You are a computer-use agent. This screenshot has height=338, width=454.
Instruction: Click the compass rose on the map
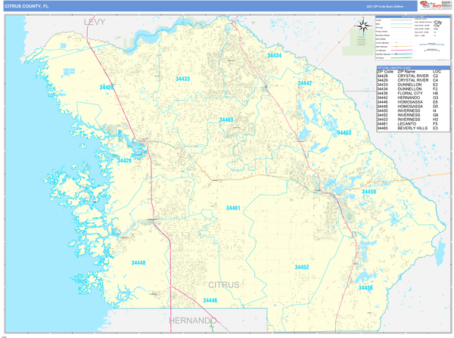point(363,26)
